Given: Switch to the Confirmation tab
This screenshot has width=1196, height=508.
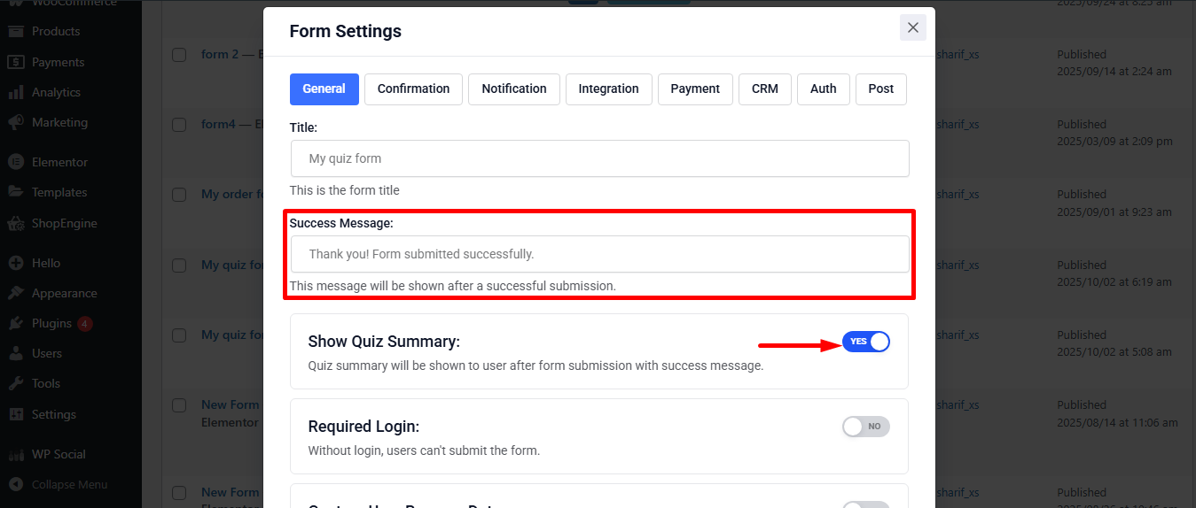Looking at the screenshot, I should [413, 89].
